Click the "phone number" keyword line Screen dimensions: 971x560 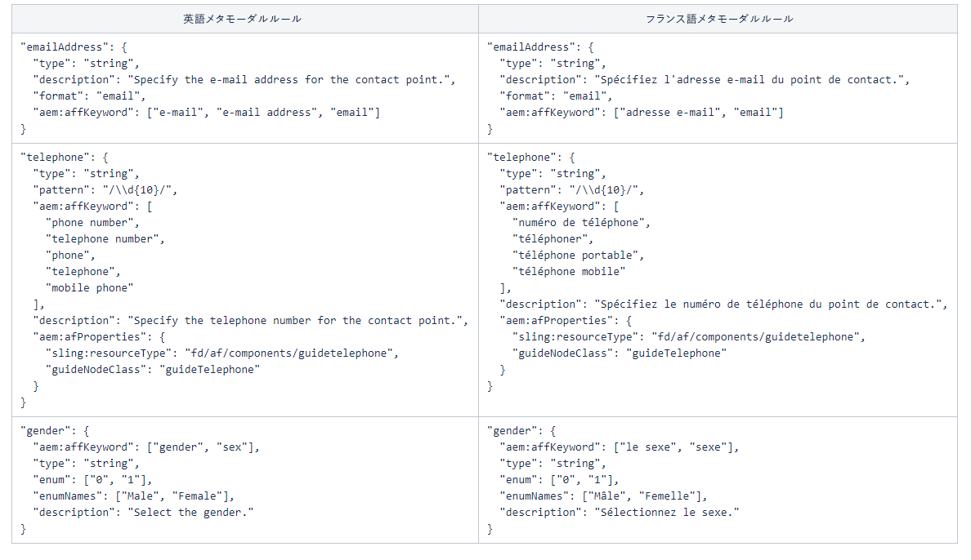tap(92, 223)
